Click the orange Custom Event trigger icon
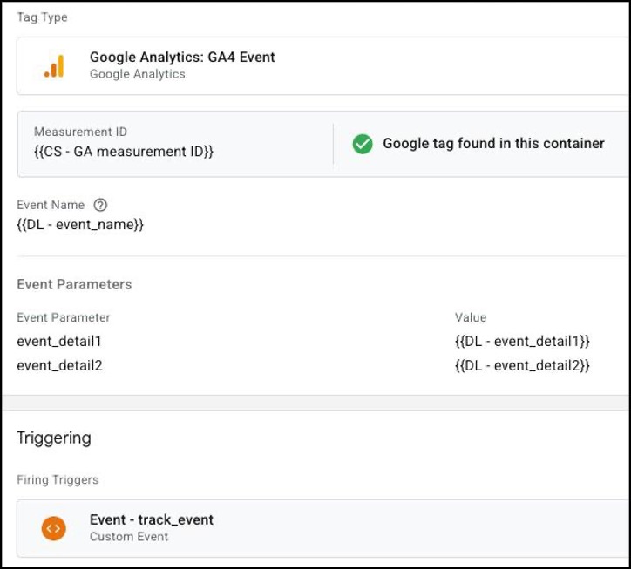 tap(54, 528)
